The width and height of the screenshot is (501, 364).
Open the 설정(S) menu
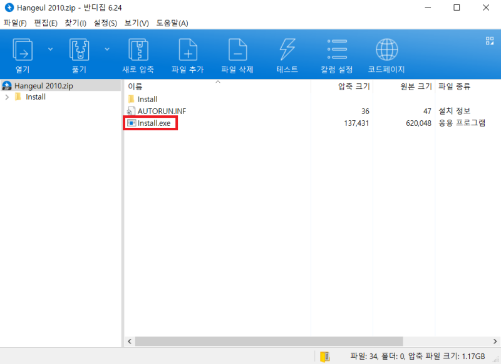click(x=105, y=23)
